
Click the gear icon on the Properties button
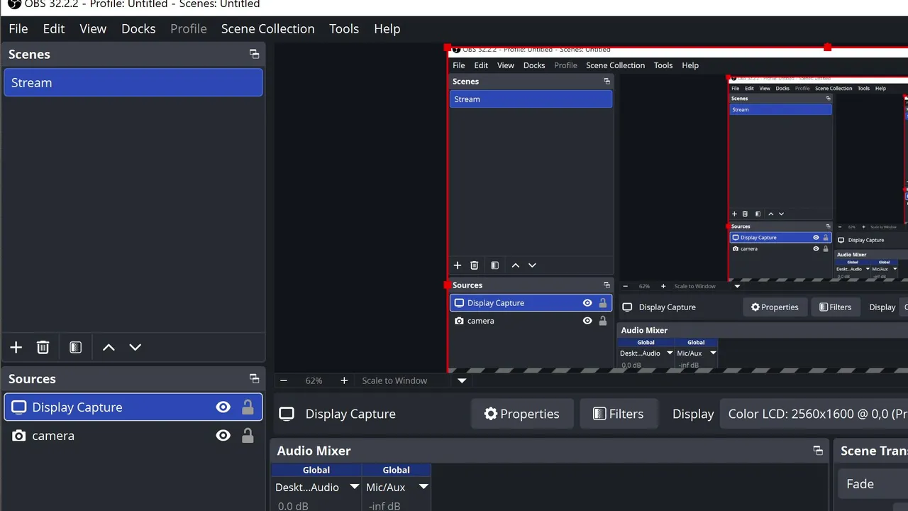(491, 414)
